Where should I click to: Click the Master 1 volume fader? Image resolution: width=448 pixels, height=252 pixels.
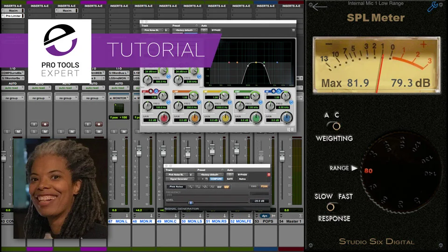coord(282,156)
